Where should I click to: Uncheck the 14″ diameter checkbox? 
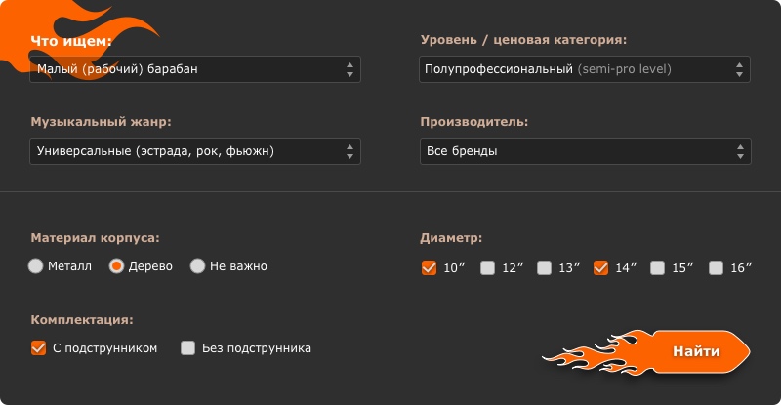[600, 267]
